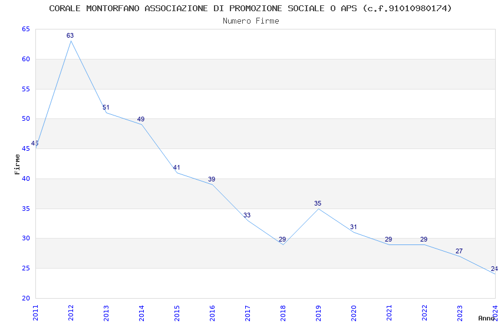Image resolution: width=501 pixels, height=324 pixels.
Task: Select the 40 tick on y-axis
Action: 26,178
